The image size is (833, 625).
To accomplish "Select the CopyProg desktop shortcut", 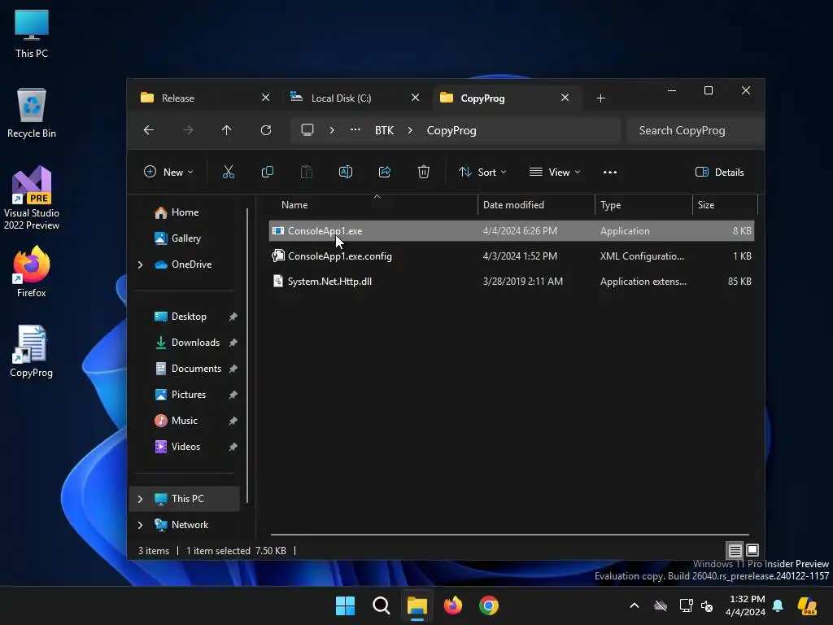I will pyautogui.click(x=32, y=352).
